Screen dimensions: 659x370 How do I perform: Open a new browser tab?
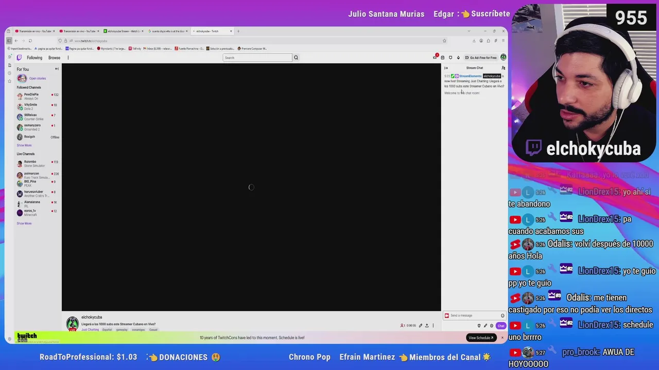(x=238, y=31)
